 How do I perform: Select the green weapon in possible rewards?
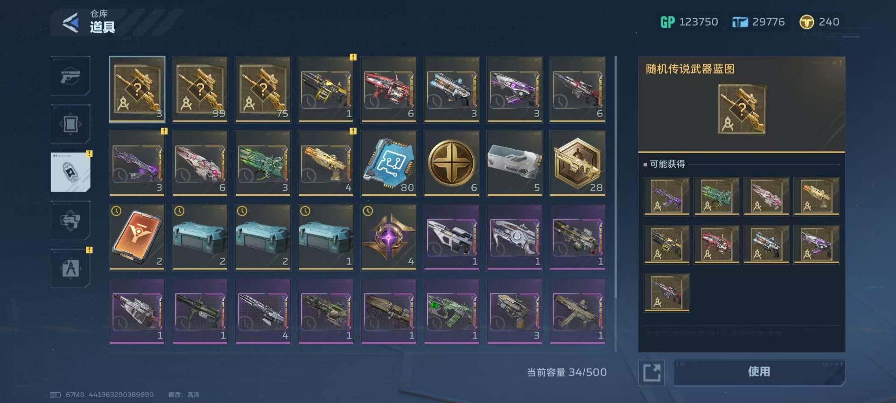pos(716,196)
